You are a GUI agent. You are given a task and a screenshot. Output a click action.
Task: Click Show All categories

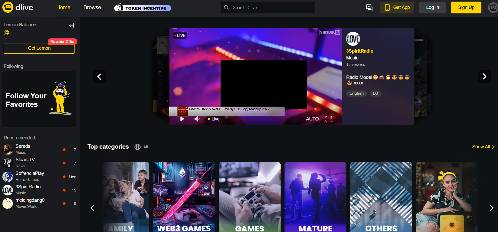(484, 147)
